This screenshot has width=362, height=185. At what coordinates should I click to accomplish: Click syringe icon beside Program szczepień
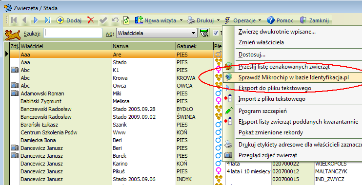pos(228,111)
